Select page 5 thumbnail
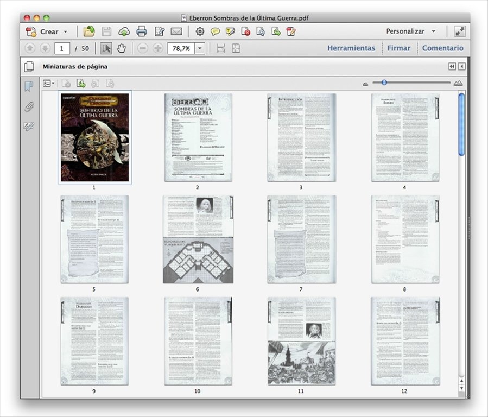488x417 pixels. click(x=94, y=239)
